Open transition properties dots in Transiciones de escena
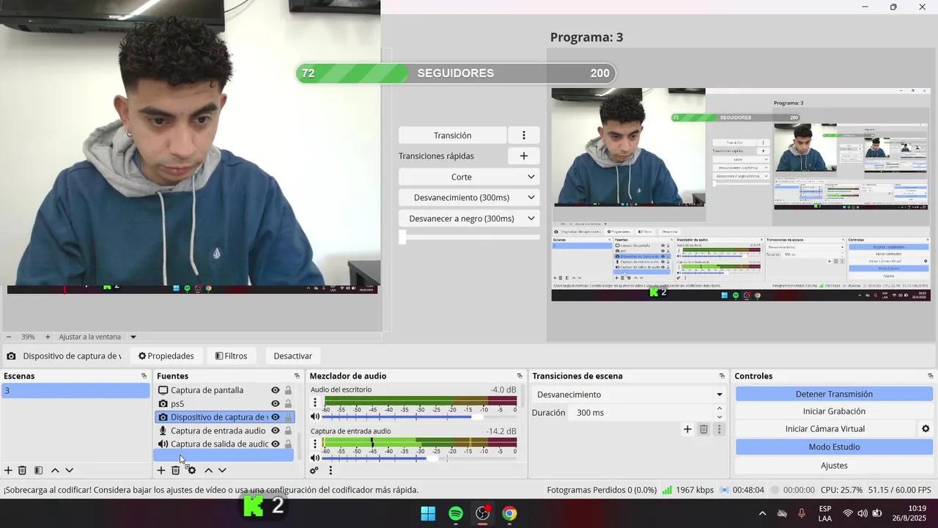 pos(719,429)
